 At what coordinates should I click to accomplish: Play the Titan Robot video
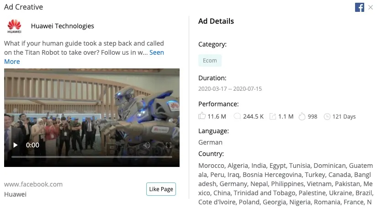tap(16, 145)
